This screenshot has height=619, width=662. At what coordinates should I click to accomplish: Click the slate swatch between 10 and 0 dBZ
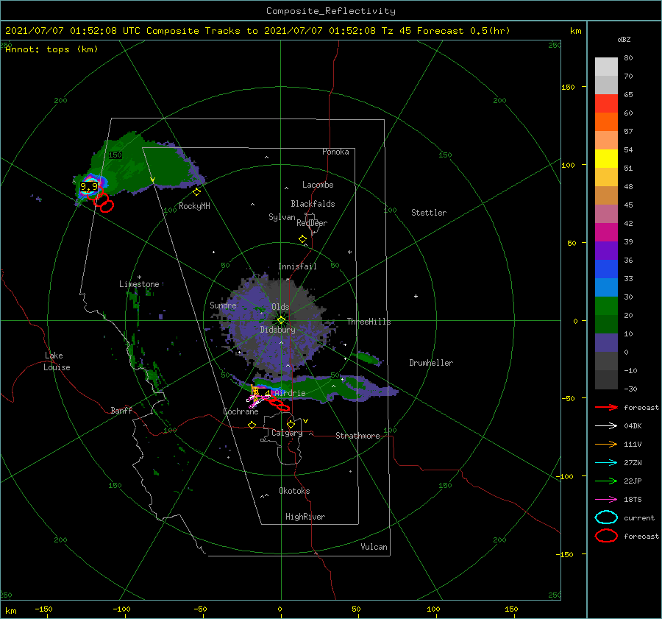(606, 343)
